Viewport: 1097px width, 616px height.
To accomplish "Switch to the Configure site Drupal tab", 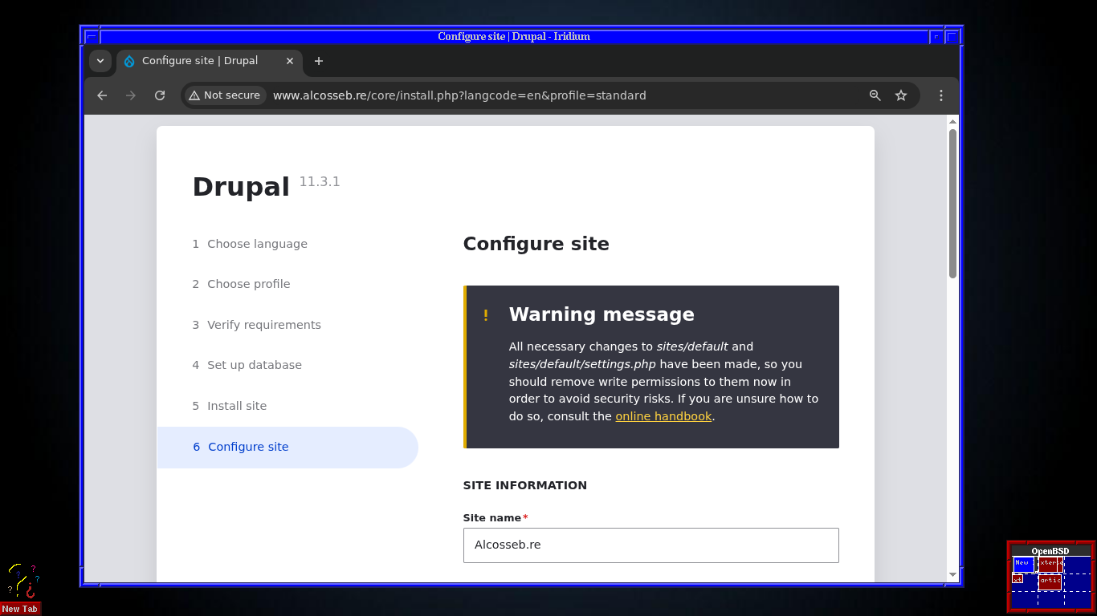I will click(x=199, y=61).
